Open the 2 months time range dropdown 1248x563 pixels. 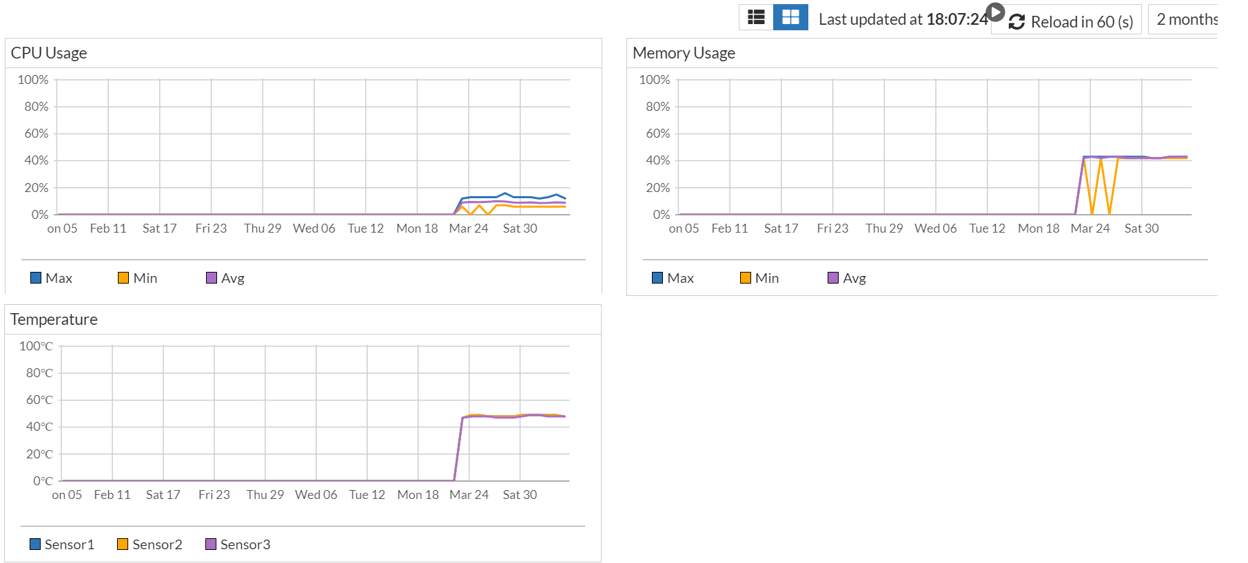(x=1186, y=19)
